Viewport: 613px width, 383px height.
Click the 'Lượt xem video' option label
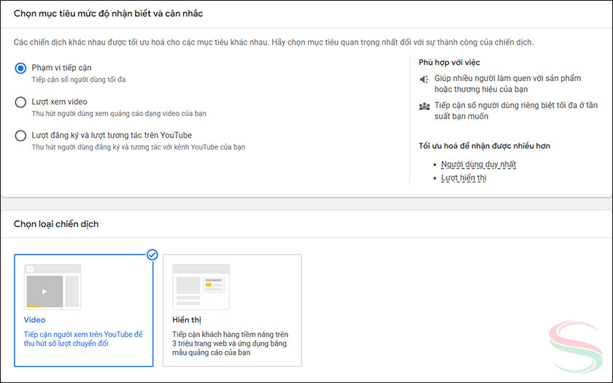click(x=59, y=102)
